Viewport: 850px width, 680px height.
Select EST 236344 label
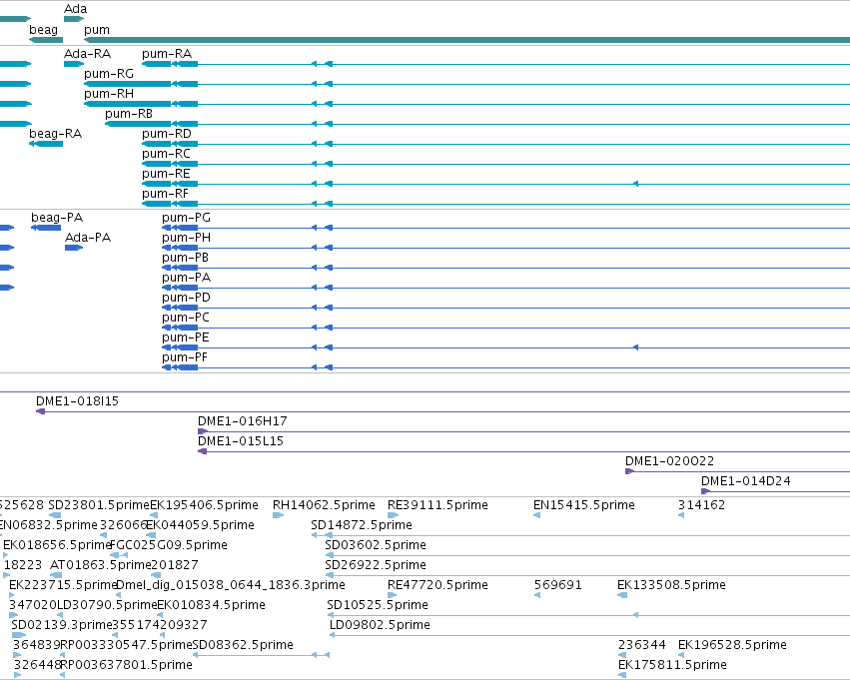click(642, 645)
